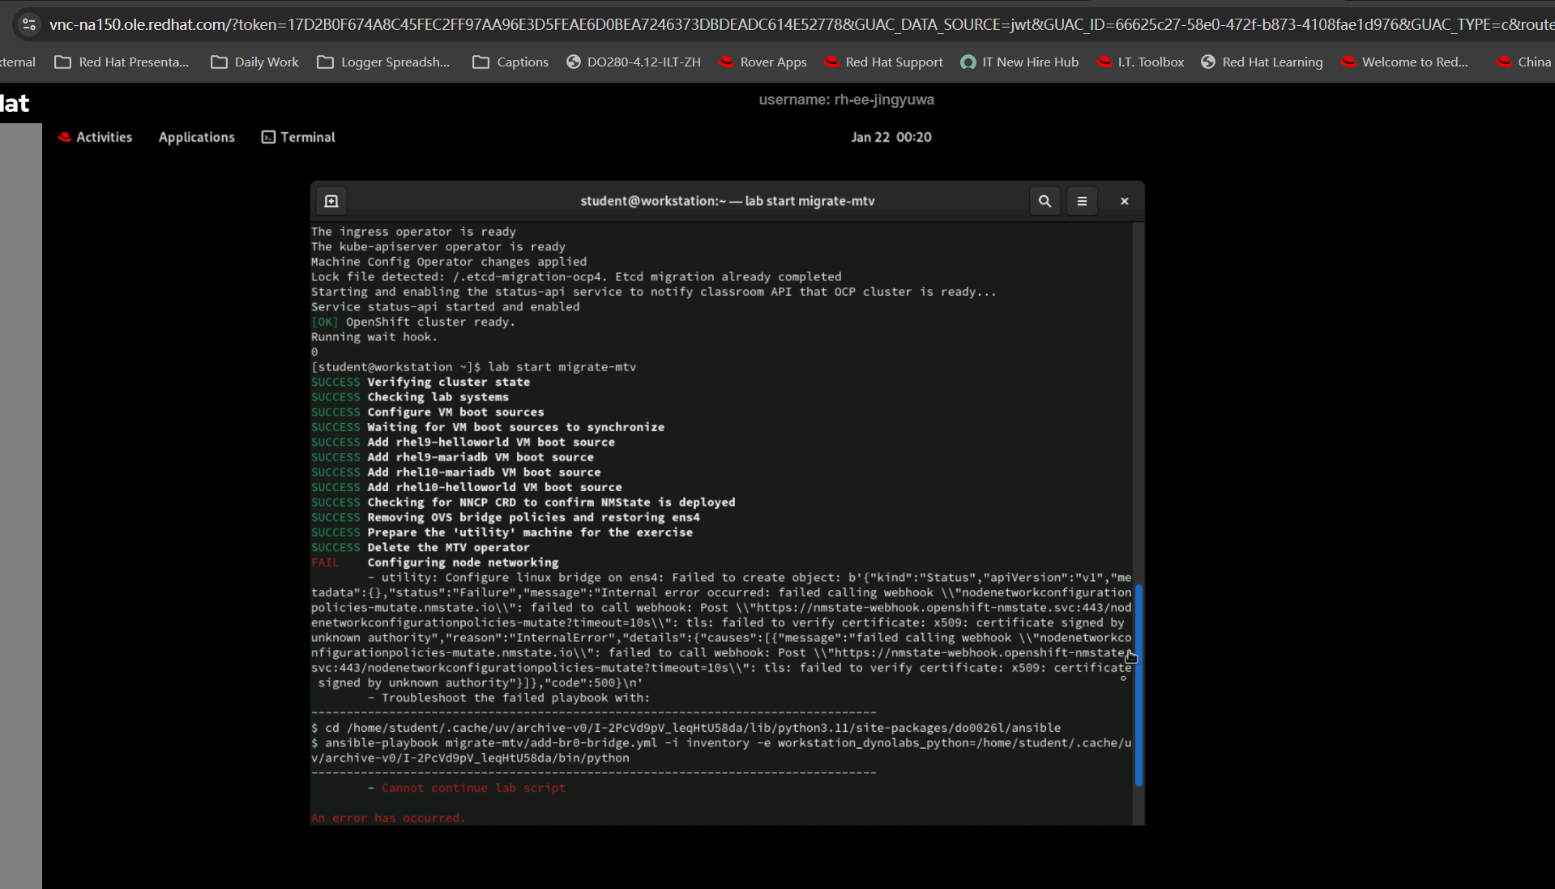Screen dimensions: 1555x889
Task: Click 'Add rhel10-mariadb VM boot source' line
Action: 484,472
